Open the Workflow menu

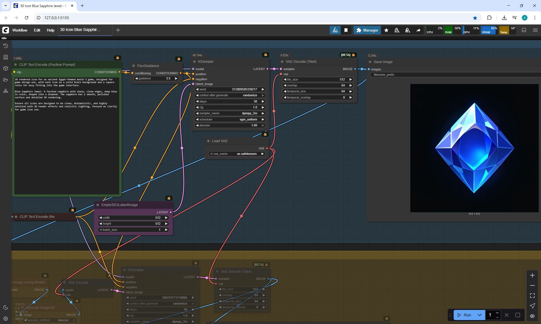tap(20, 30)
